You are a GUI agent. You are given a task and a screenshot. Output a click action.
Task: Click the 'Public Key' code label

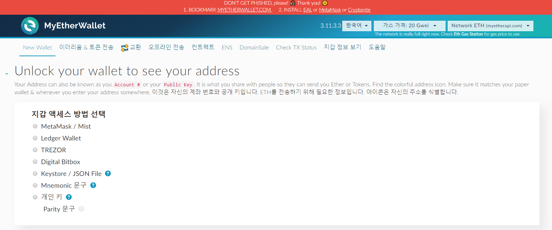coord(178,85)
